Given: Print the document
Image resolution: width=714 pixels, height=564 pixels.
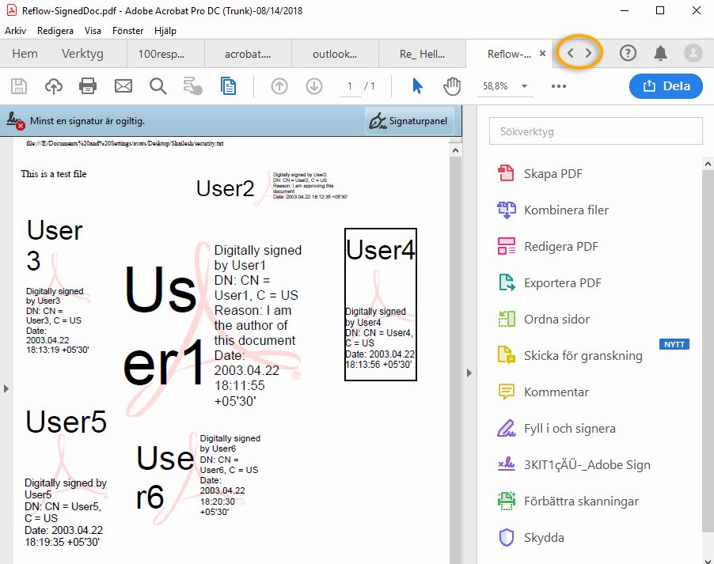Looking at the screenshot, I should coord(87,85).
